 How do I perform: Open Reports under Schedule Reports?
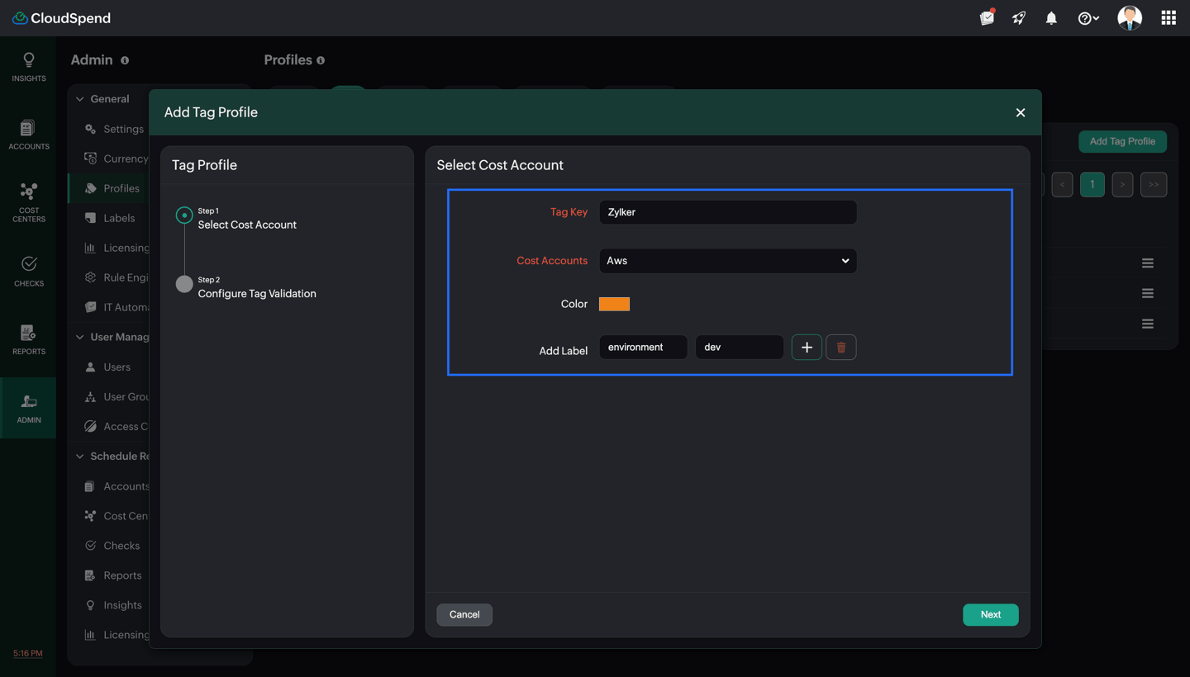112,575
